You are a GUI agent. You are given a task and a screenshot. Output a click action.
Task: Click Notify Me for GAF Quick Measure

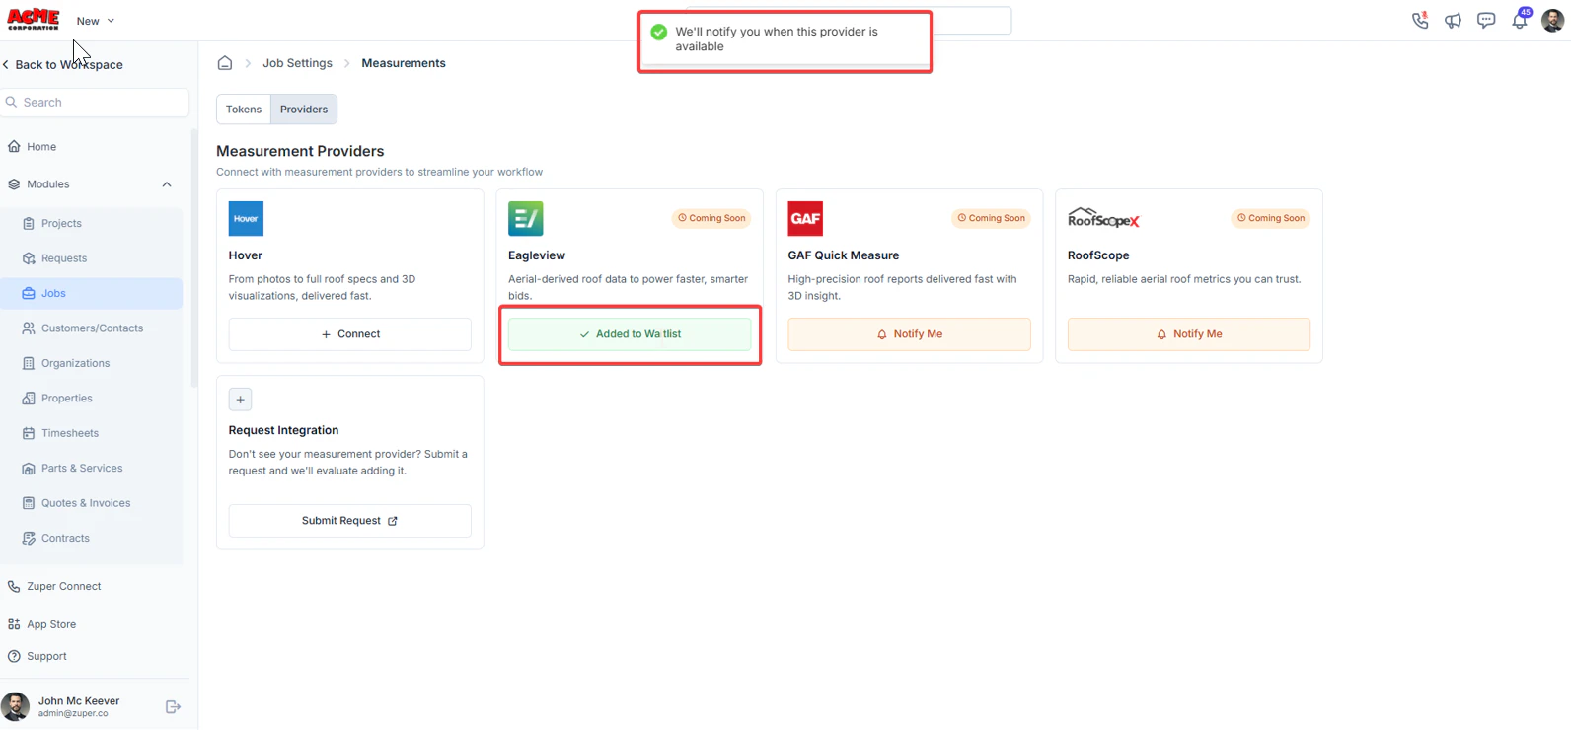point(909,334)
